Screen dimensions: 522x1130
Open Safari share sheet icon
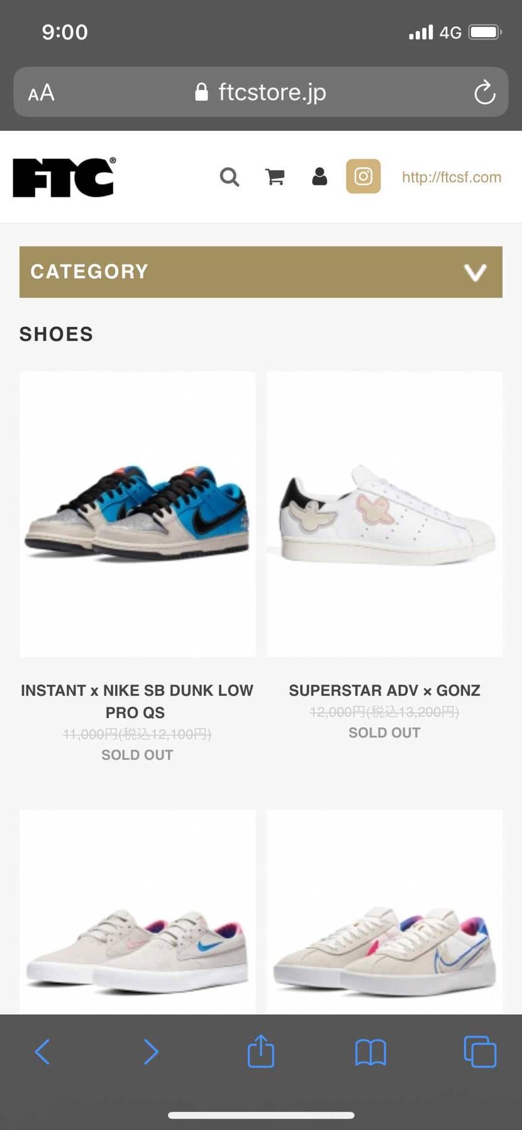click(261, 1051)
